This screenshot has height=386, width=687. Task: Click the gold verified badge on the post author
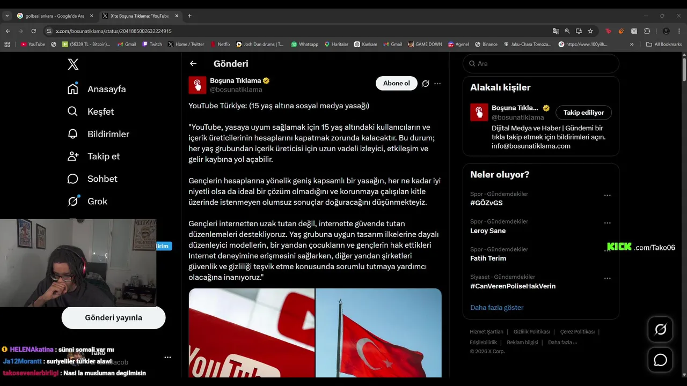pyautogui.click(x=266, y=81)
